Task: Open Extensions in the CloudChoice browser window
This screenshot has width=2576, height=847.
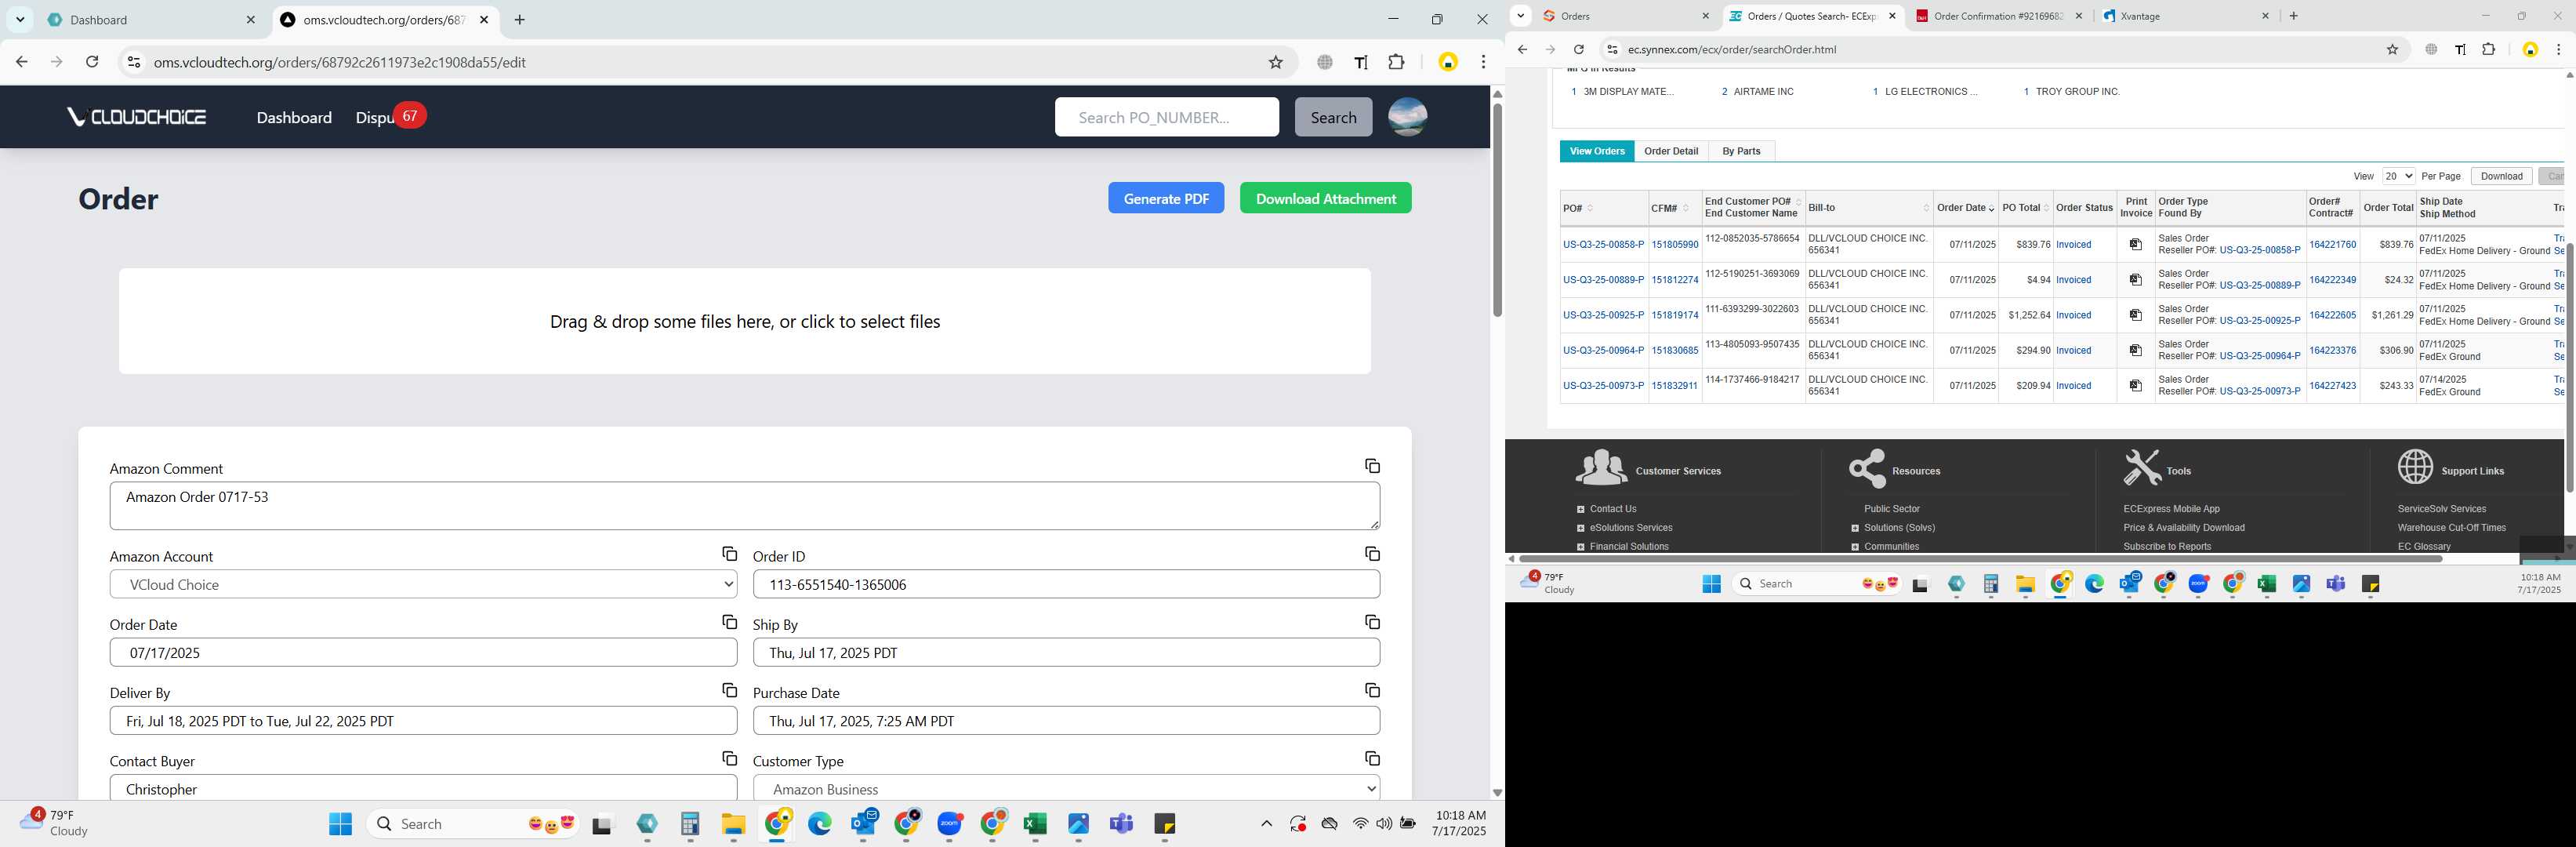Action: (x=1396, y=62)
